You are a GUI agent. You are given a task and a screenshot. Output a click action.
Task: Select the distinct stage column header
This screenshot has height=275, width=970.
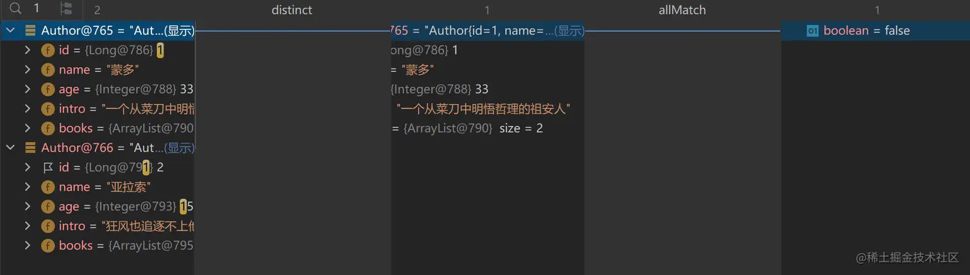[292, 10]
